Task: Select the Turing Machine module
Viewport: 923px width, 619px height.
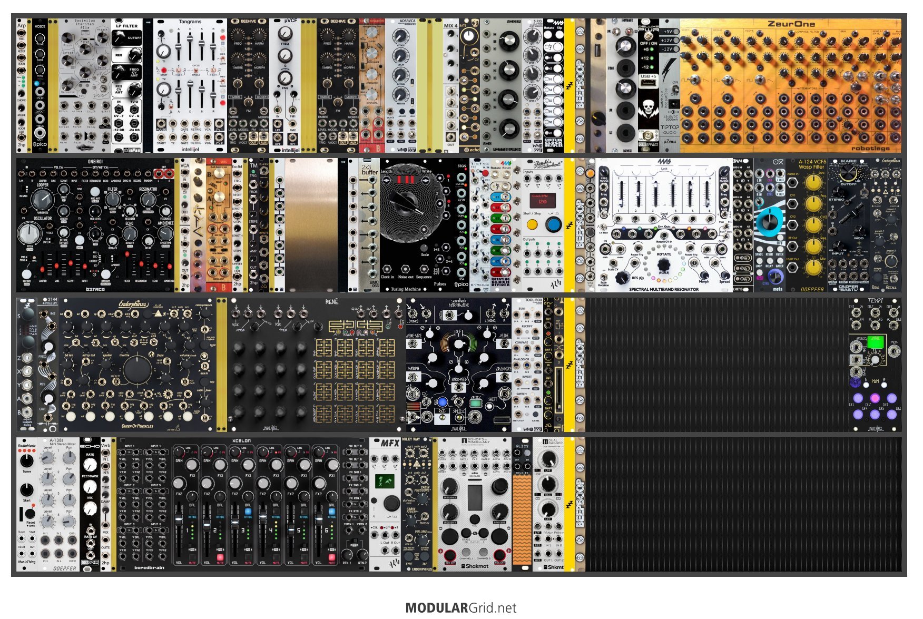Action: point(417,225)
